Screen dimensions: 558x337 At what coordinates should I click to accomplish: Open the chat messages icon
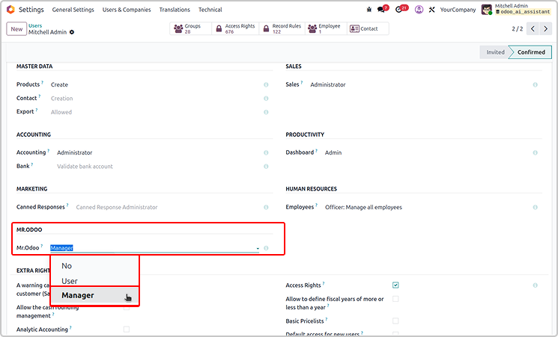(383, 10)
